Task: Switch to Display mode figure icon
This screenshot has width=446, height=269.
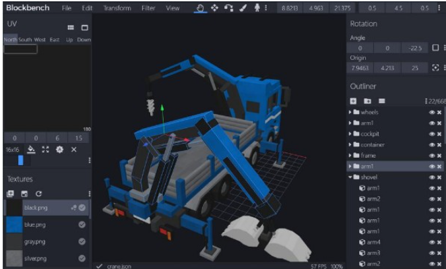Action: coord(257,8)
